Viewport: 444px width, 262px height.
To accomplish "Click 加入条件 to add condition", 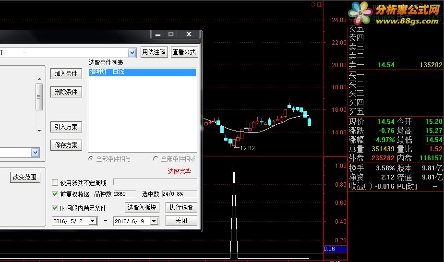I will (x=66, y=73).
